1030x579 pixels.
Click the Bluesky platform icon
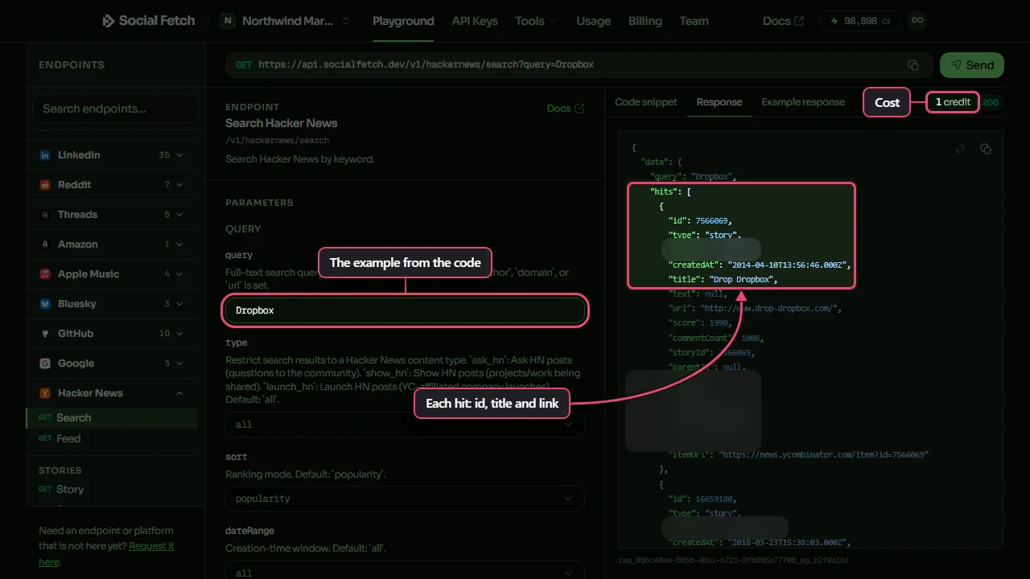pos(45,304)
